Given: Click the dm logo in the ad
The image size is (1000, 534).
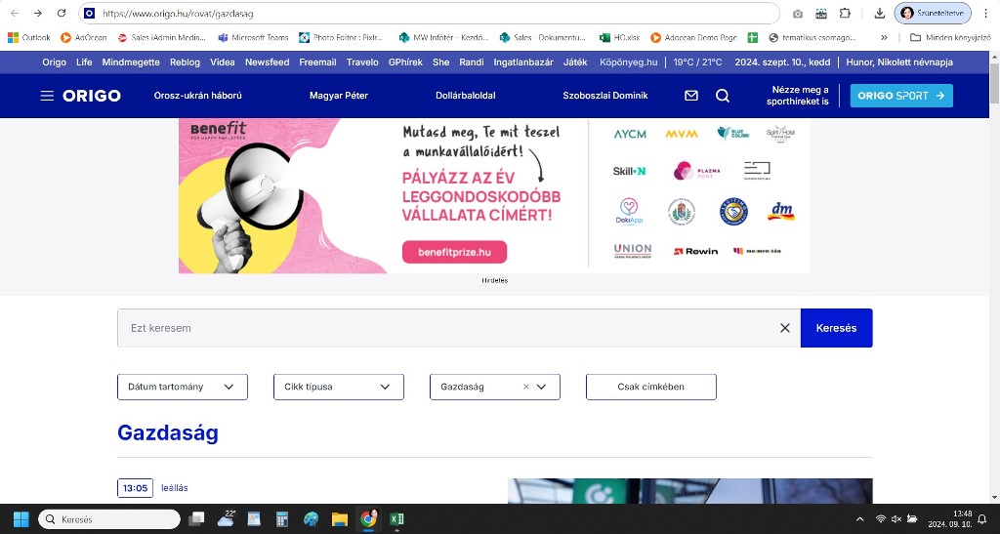Looking at the screenshot, I should tap(782, 211).
